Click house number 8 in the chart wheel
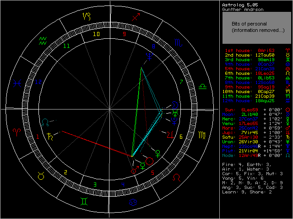 [x=153, y=46]
